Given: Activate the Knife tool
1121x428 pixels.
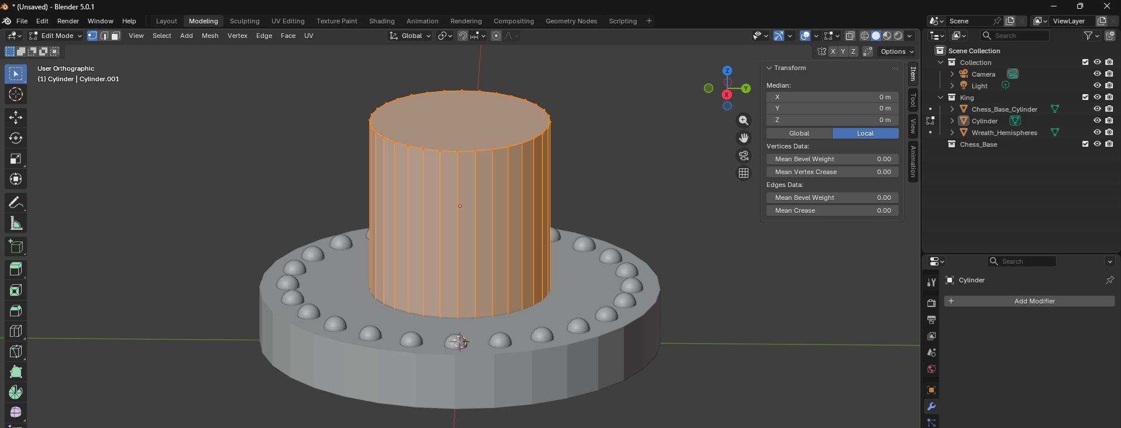Looking at the screenshot, I should (x=16, y=351).
